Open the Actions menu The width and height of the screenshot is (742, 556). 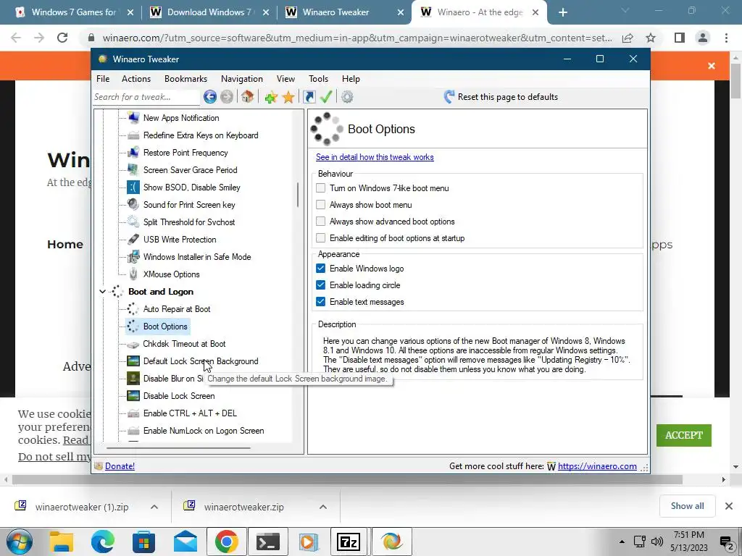[x=136, y=79]
